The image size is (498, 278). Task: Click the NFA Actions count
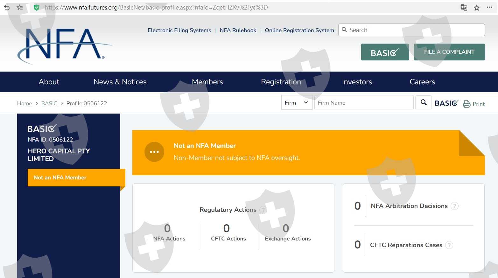tap(167, 228)
